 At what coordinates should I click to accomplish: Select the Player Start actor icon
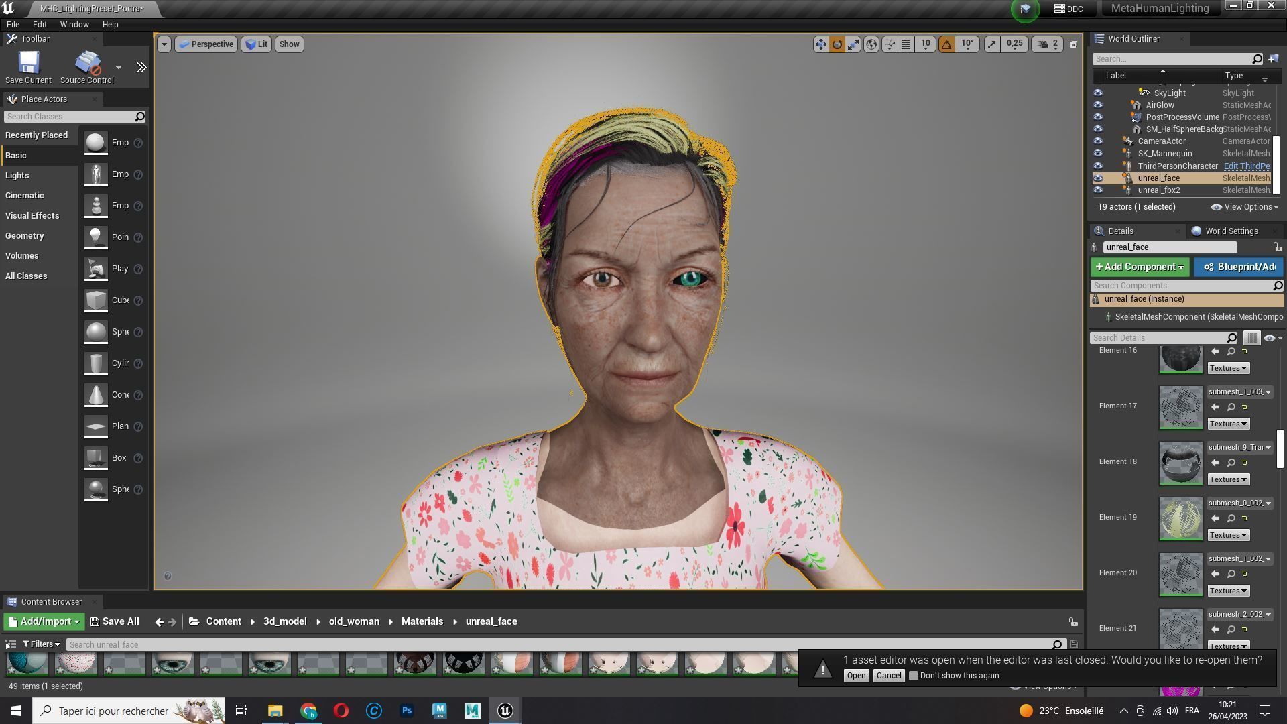96,269
